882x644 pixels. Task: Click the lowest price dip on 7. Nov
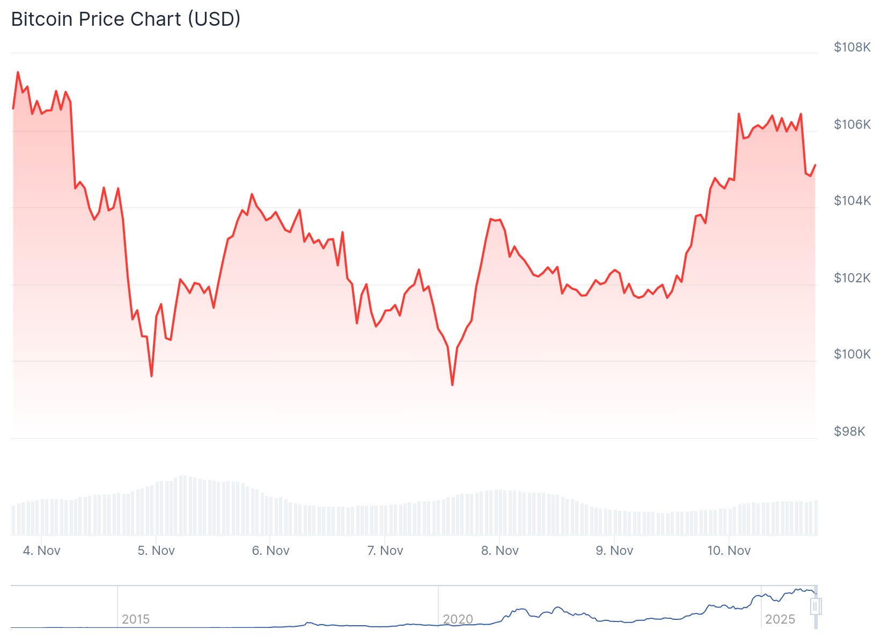[452, 384]
